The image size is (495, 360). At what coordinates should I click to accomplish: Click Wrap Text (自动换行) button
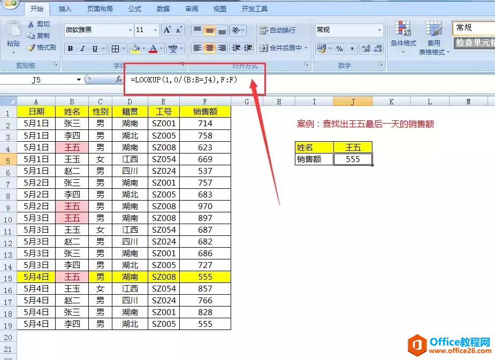(x=278, y=30)
